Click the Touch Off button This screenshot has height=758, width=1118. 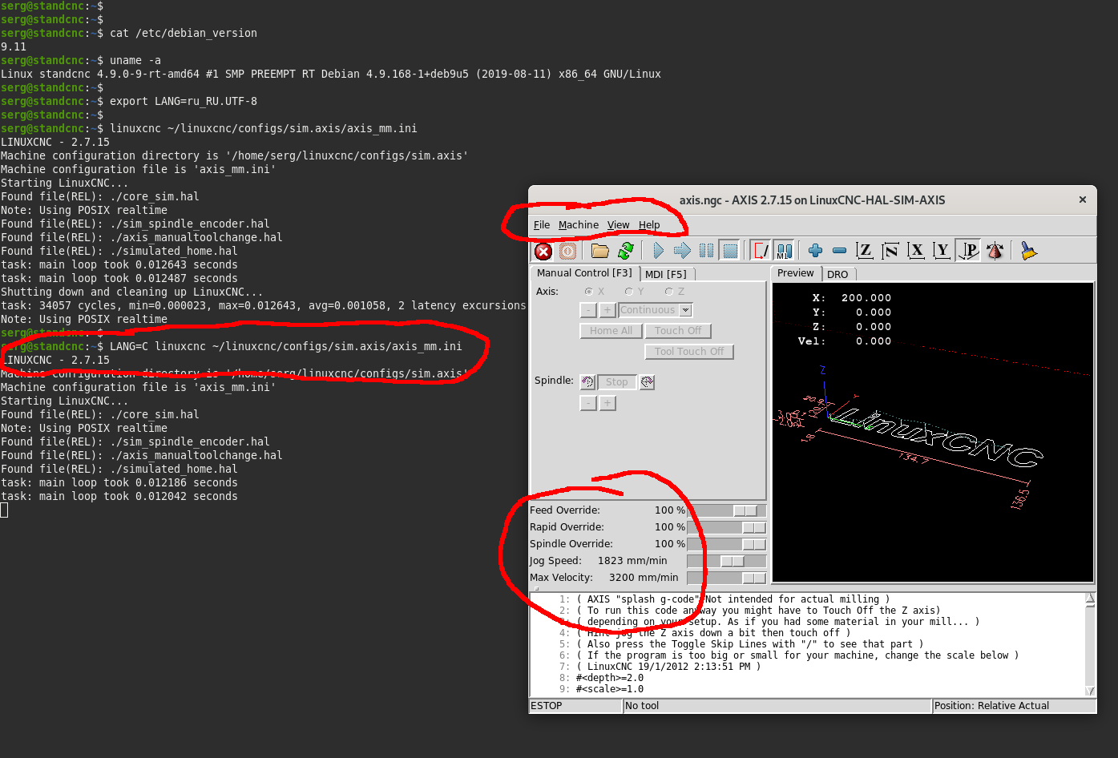click(x=678, y=331)
